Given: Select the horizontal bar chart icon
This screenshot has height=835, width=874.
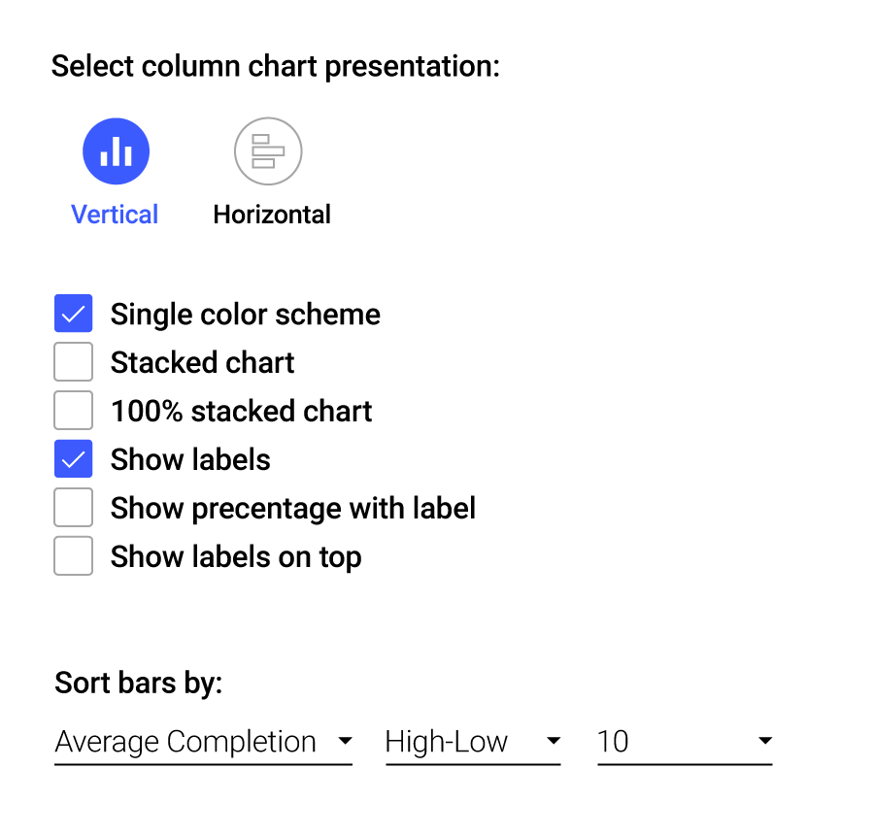Looking at the screenshot, I should pyautogui.click(x=268, y=150).
